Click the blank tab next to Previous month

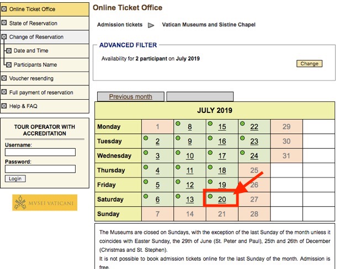(200, 96)
